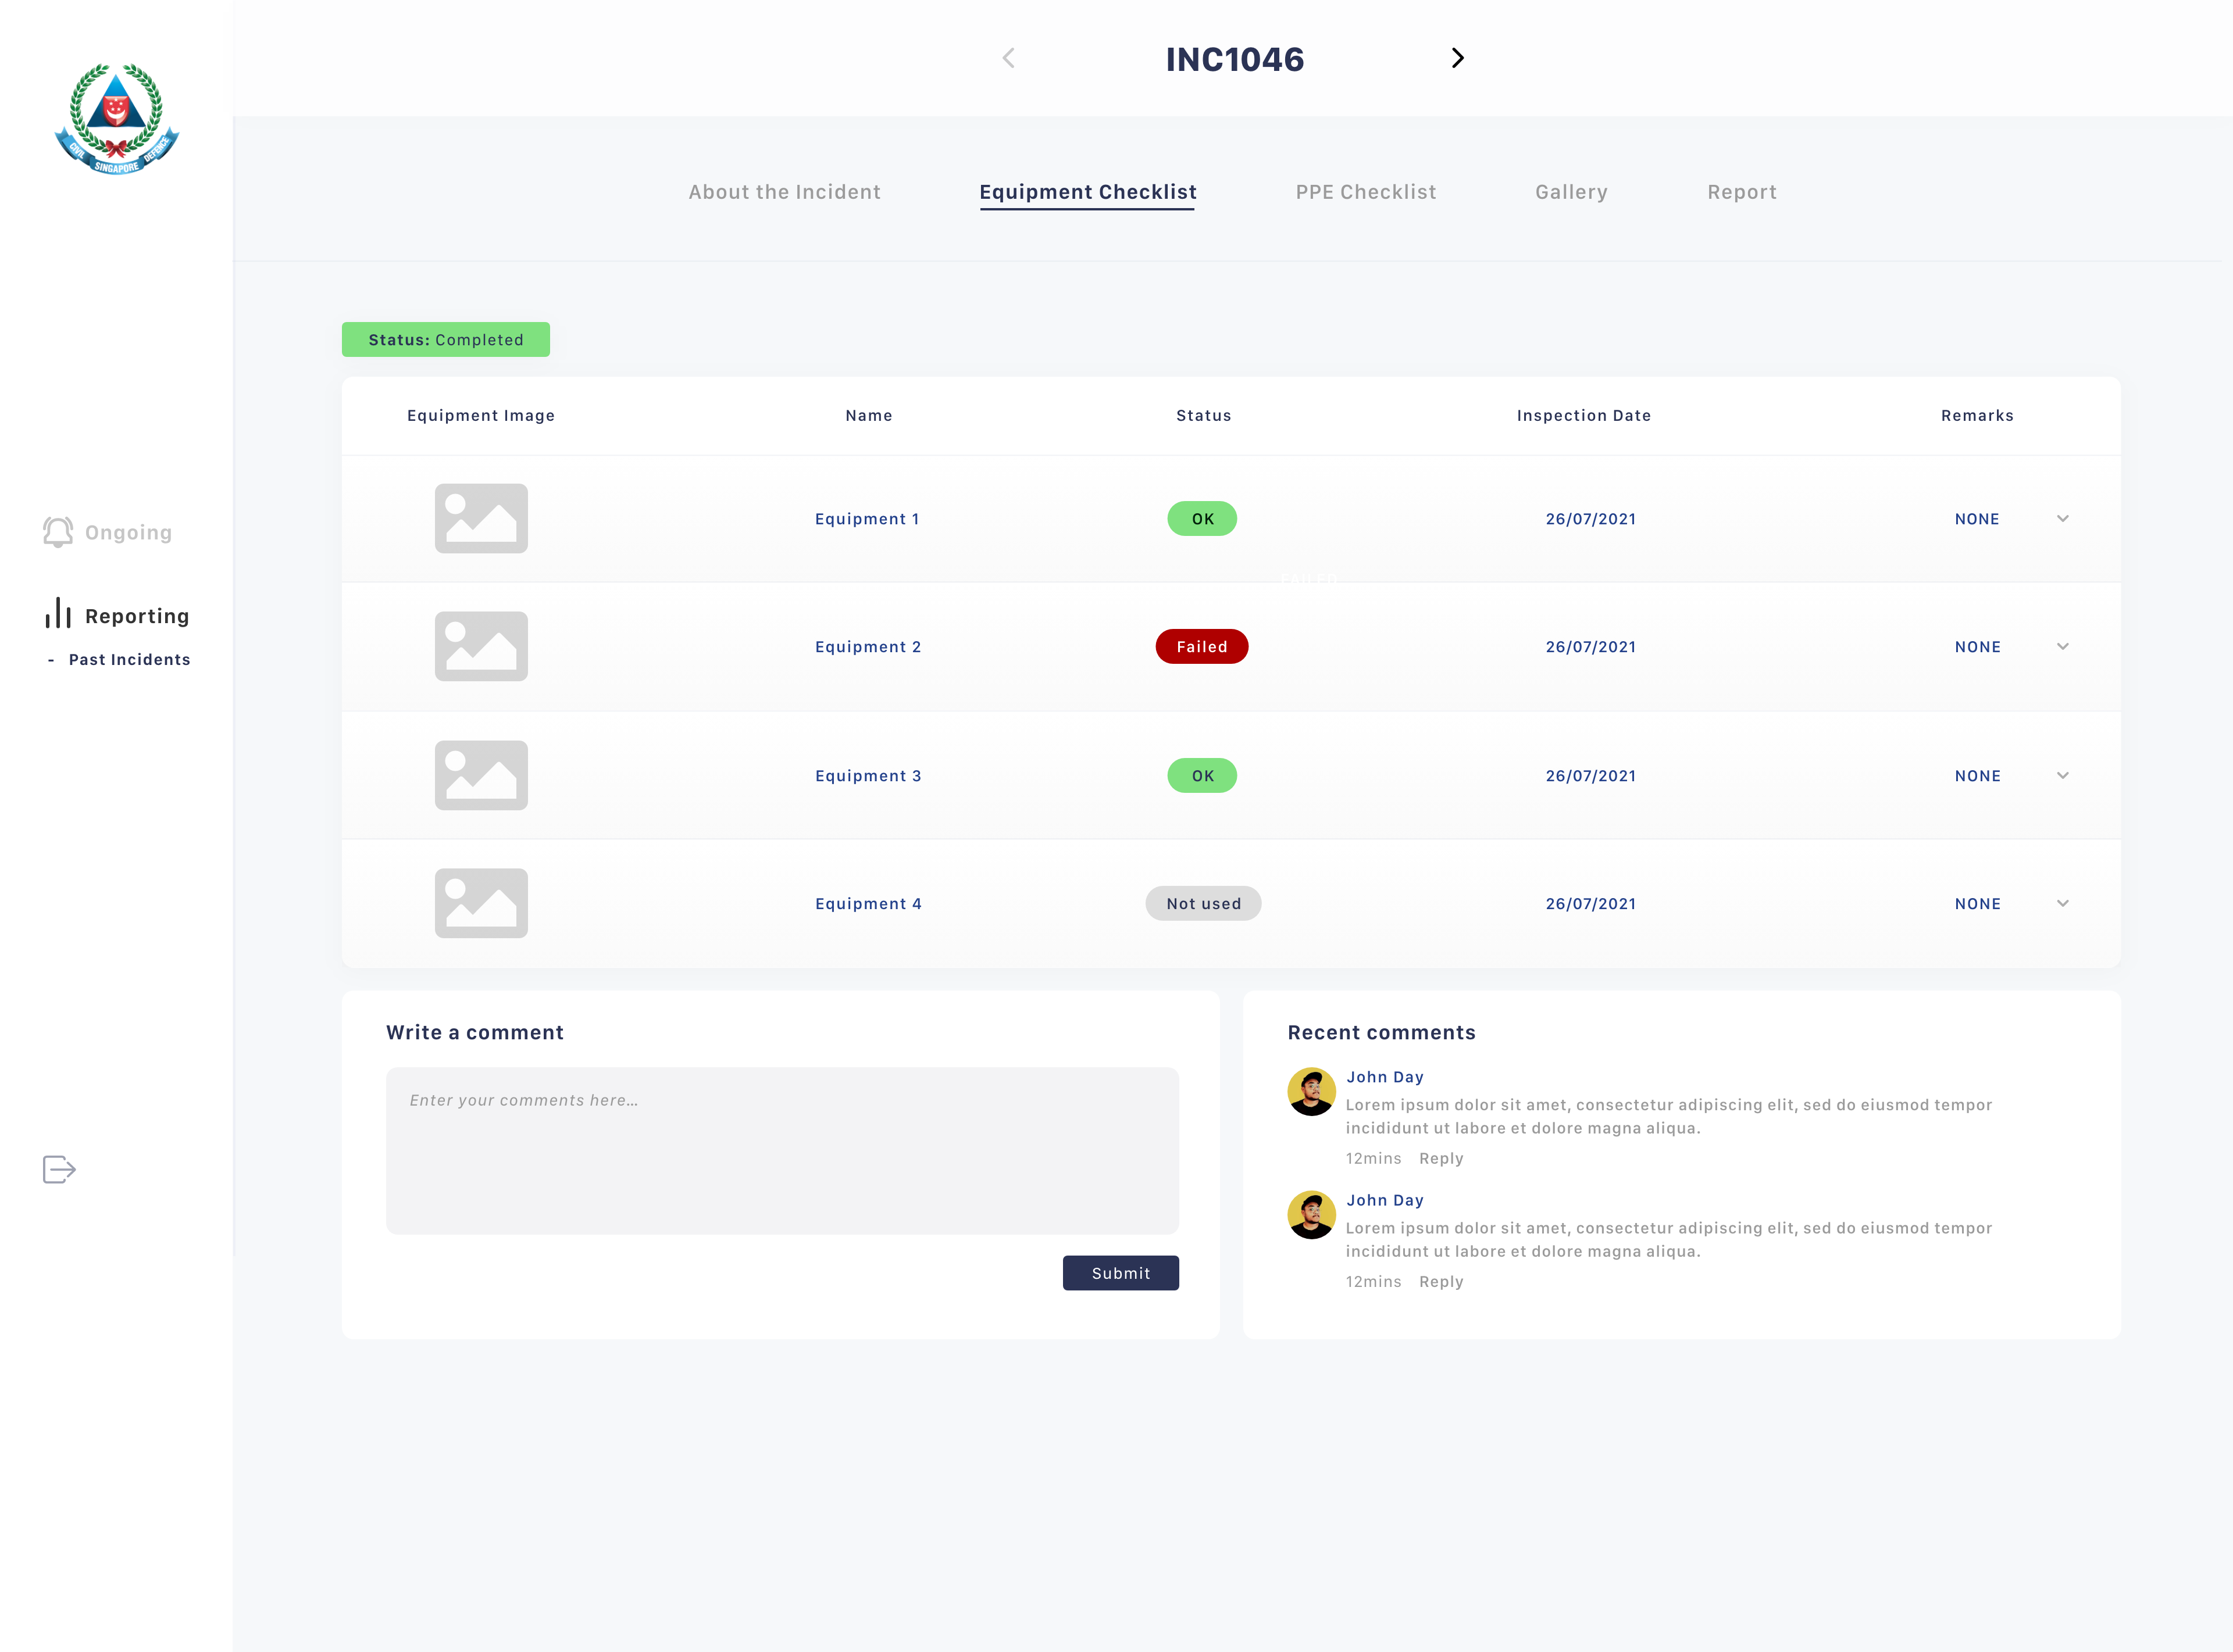Click Equipment 3 inspection date 26/07/2021

tap(1590, 776)
